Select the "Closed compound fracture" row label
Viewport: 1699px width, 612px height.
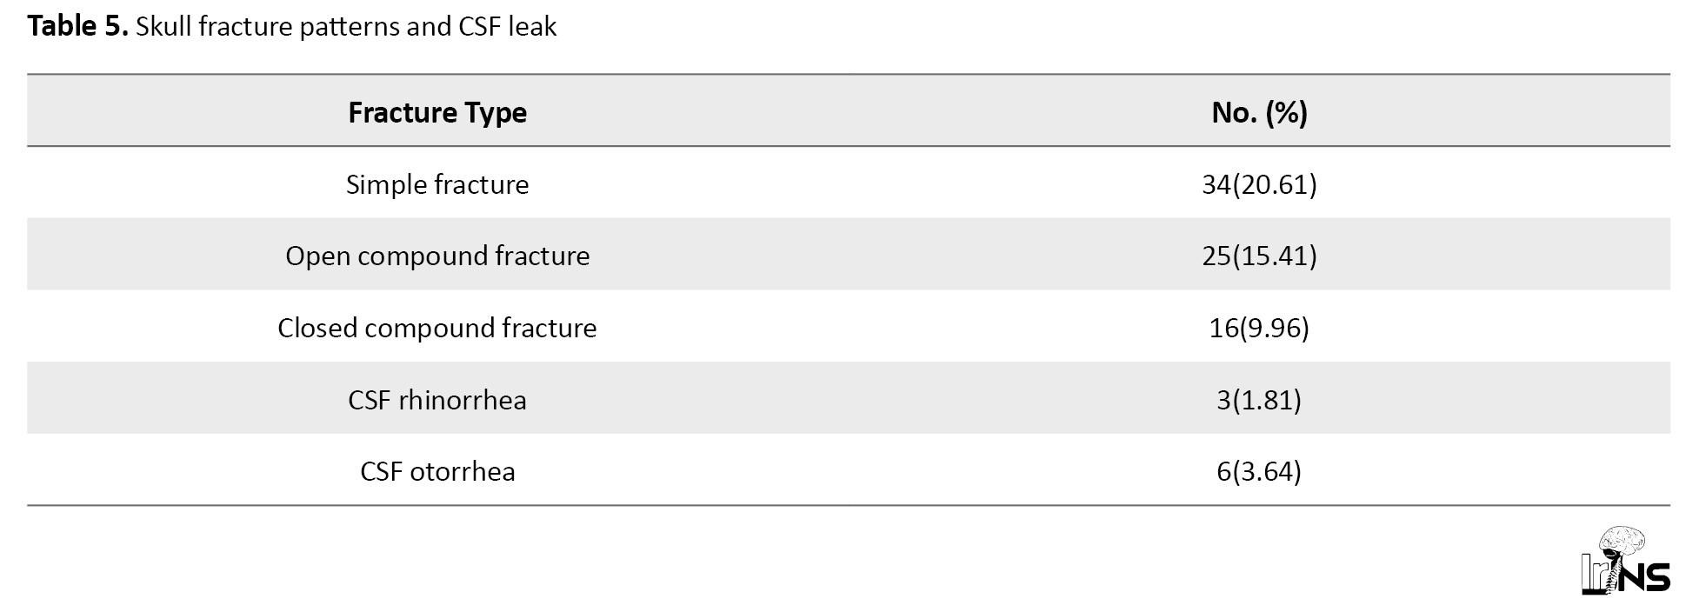click(x=437, y=328)
